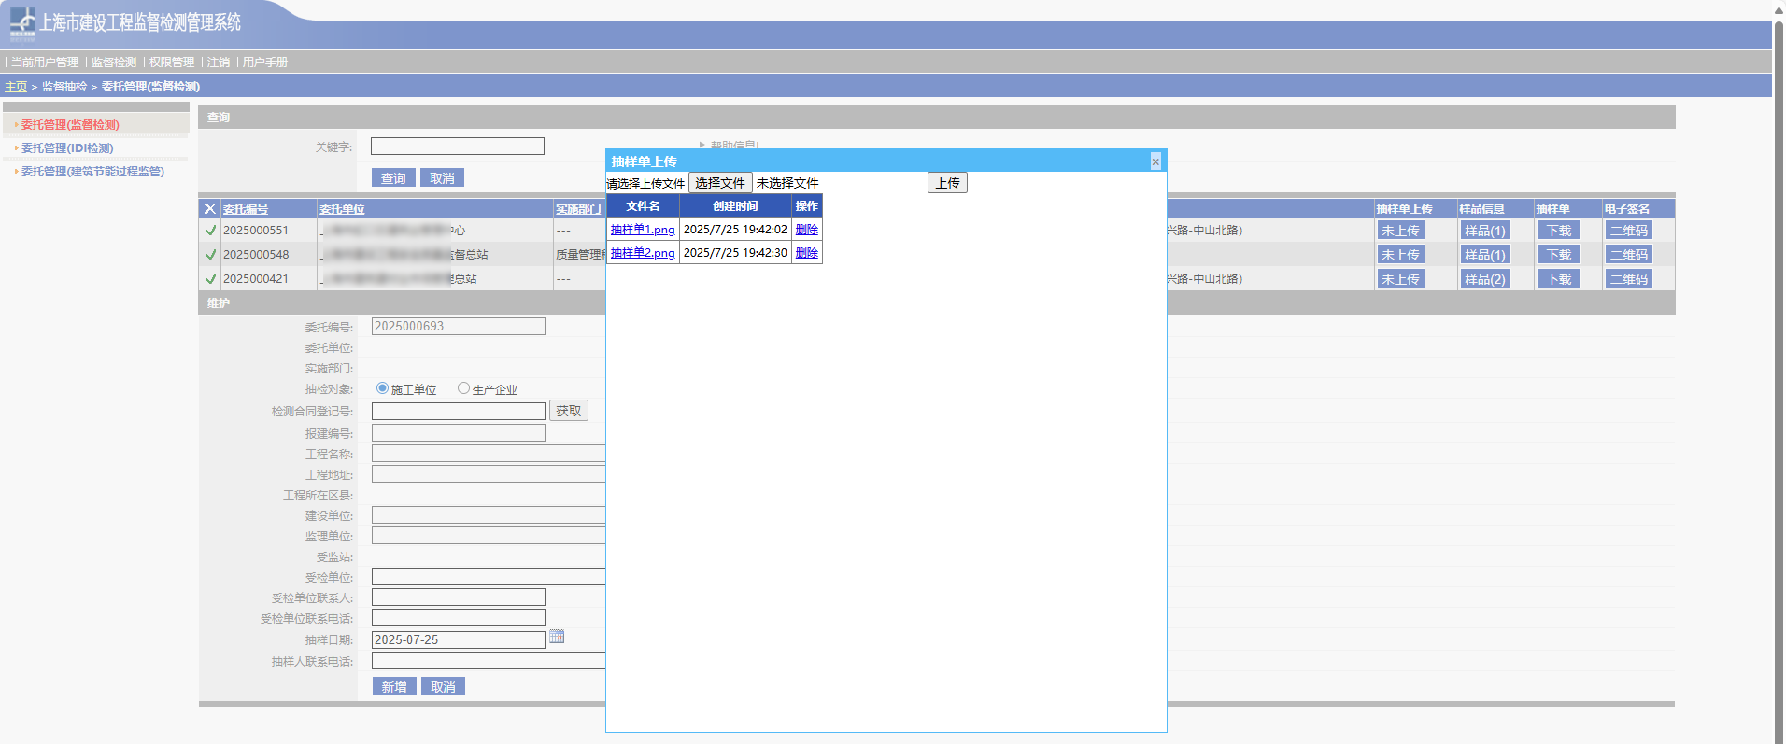Select green checkmark for row 2025000548
The width and height of the screenshot is (1786, 744).
210,255
